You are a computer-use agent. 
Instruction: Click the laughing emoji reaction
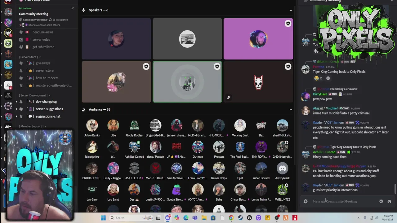click(318, 78)
